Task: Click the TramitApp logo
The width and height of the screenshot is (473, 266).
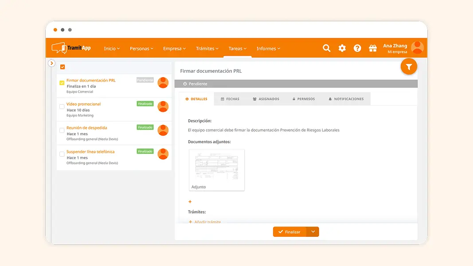Action: [x=71, y=48]
